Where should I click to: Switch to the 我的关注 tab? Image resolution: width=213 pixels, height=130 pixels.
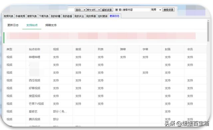pos(79,16)
